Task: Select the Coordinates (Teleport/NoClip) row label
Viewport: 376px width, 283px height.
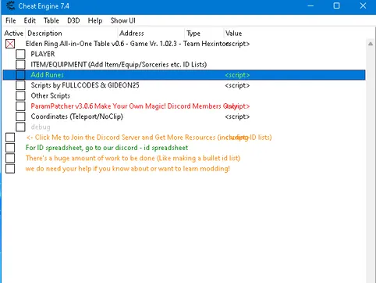Action: click(77, 116)
